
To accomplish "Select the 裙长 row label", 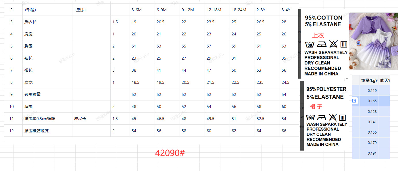I will point(28,70).
